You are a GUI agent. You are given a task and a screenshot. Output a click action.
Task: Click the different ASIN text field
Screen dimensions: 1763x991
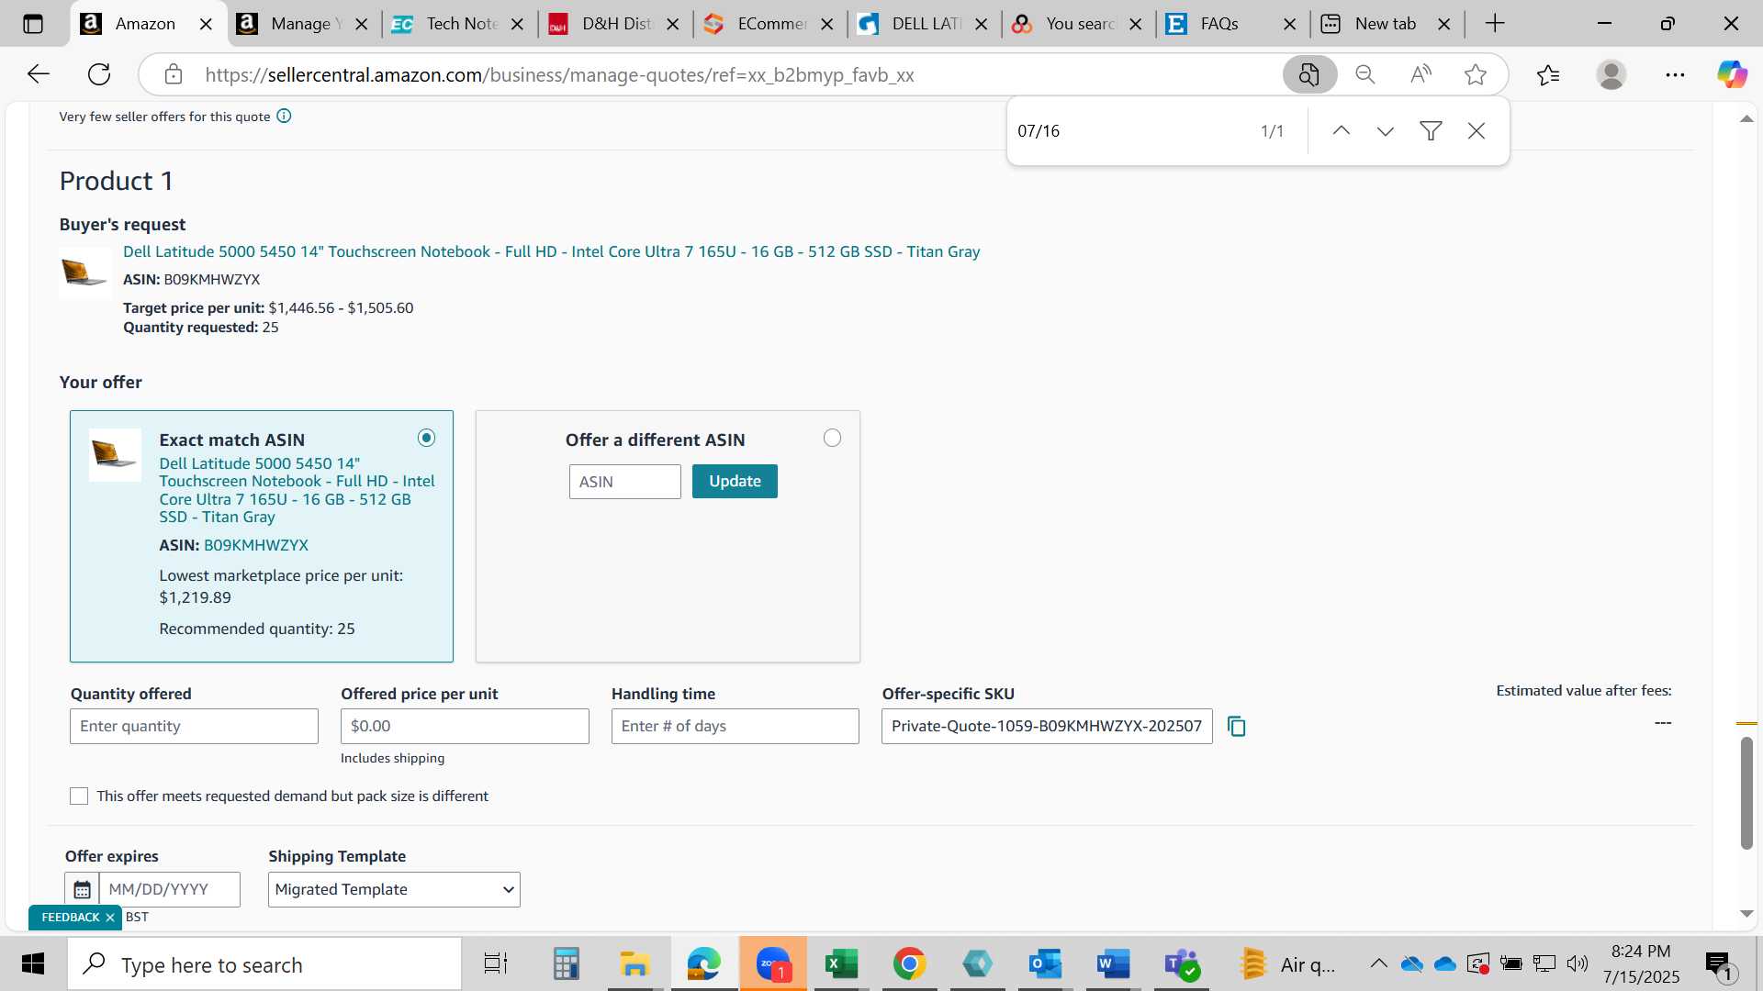pyautogui.click(x=624, y=482)
